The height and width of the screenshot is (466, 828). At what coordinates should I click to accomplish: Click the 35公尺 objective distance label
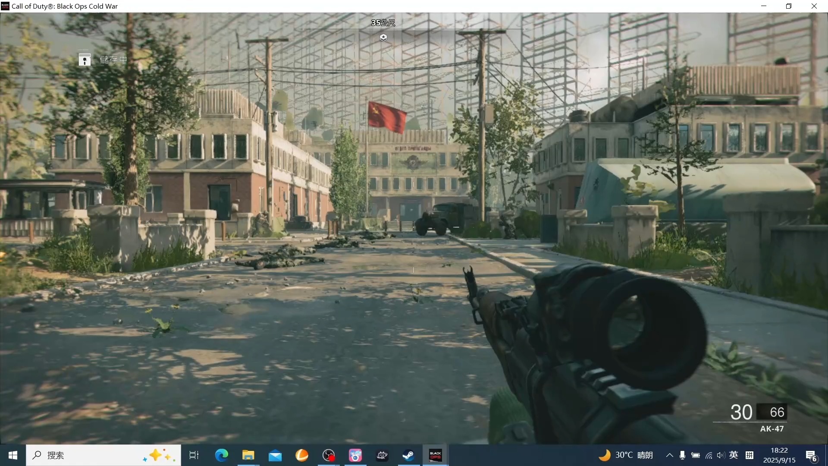click(383, 22)
